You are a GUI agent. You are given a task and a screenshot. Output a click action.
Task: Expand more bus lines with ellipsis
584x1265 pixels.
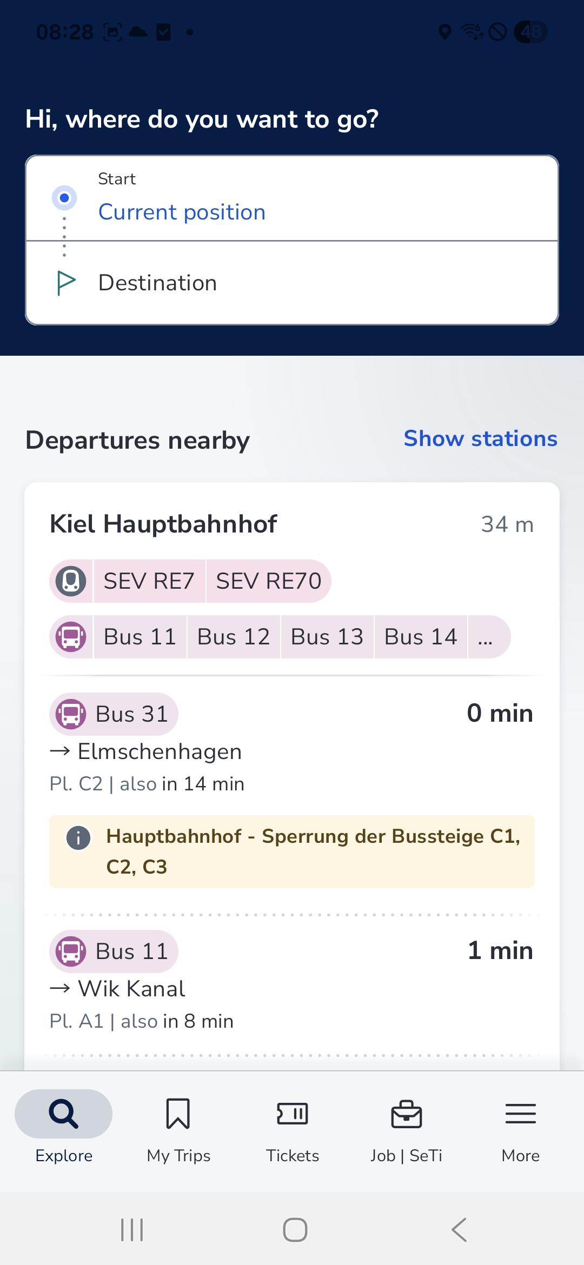pos(486,637)
